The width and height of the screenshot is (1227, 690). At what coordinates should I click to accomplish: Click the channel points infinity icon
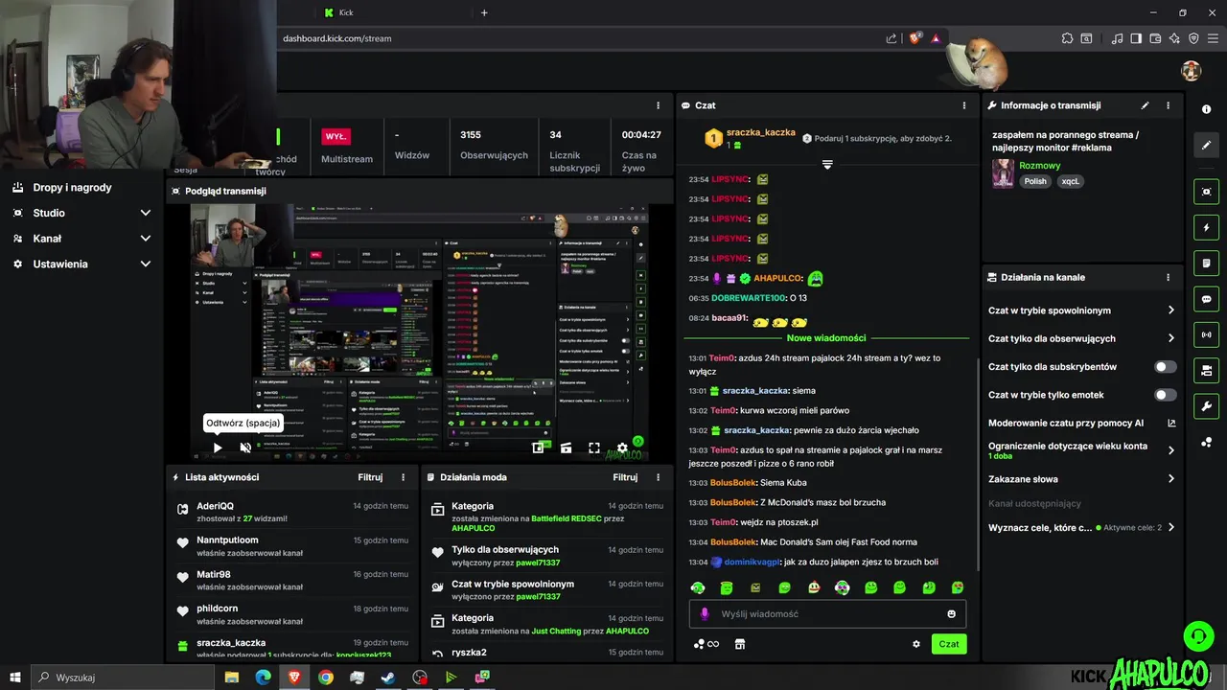706,644
